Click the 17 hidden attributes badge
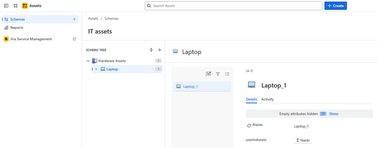This screenshot has height=148, width=377. pos(323,114)
